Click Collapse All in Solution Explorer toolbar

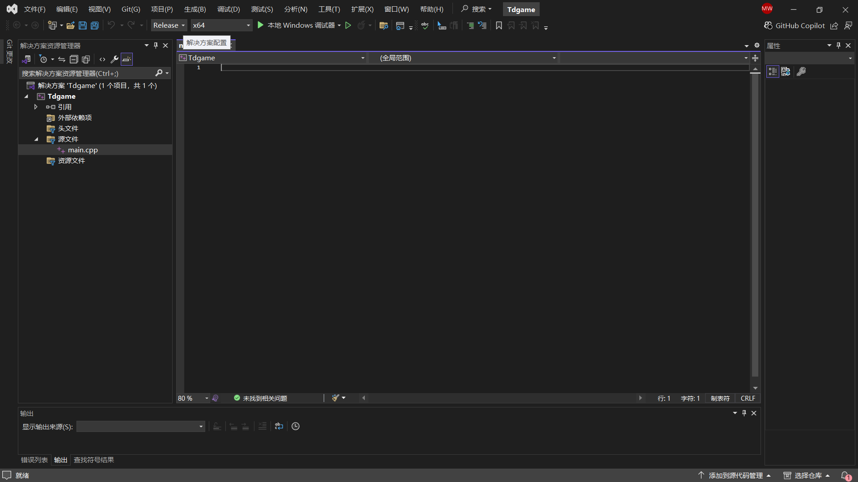[x=74, y=59]
